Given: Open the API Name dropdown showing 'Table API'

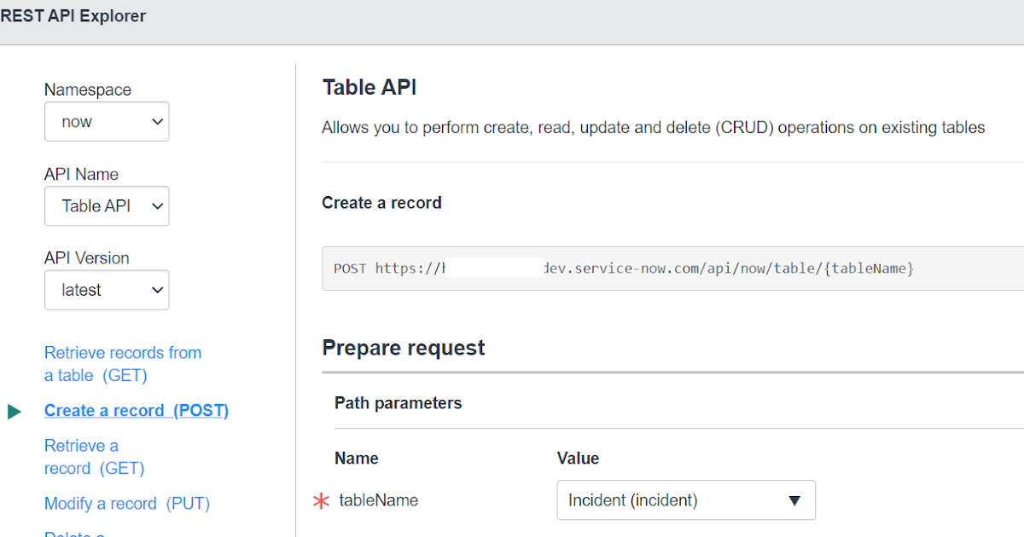Looking at the screenshot, I should (x=107, y=205).
